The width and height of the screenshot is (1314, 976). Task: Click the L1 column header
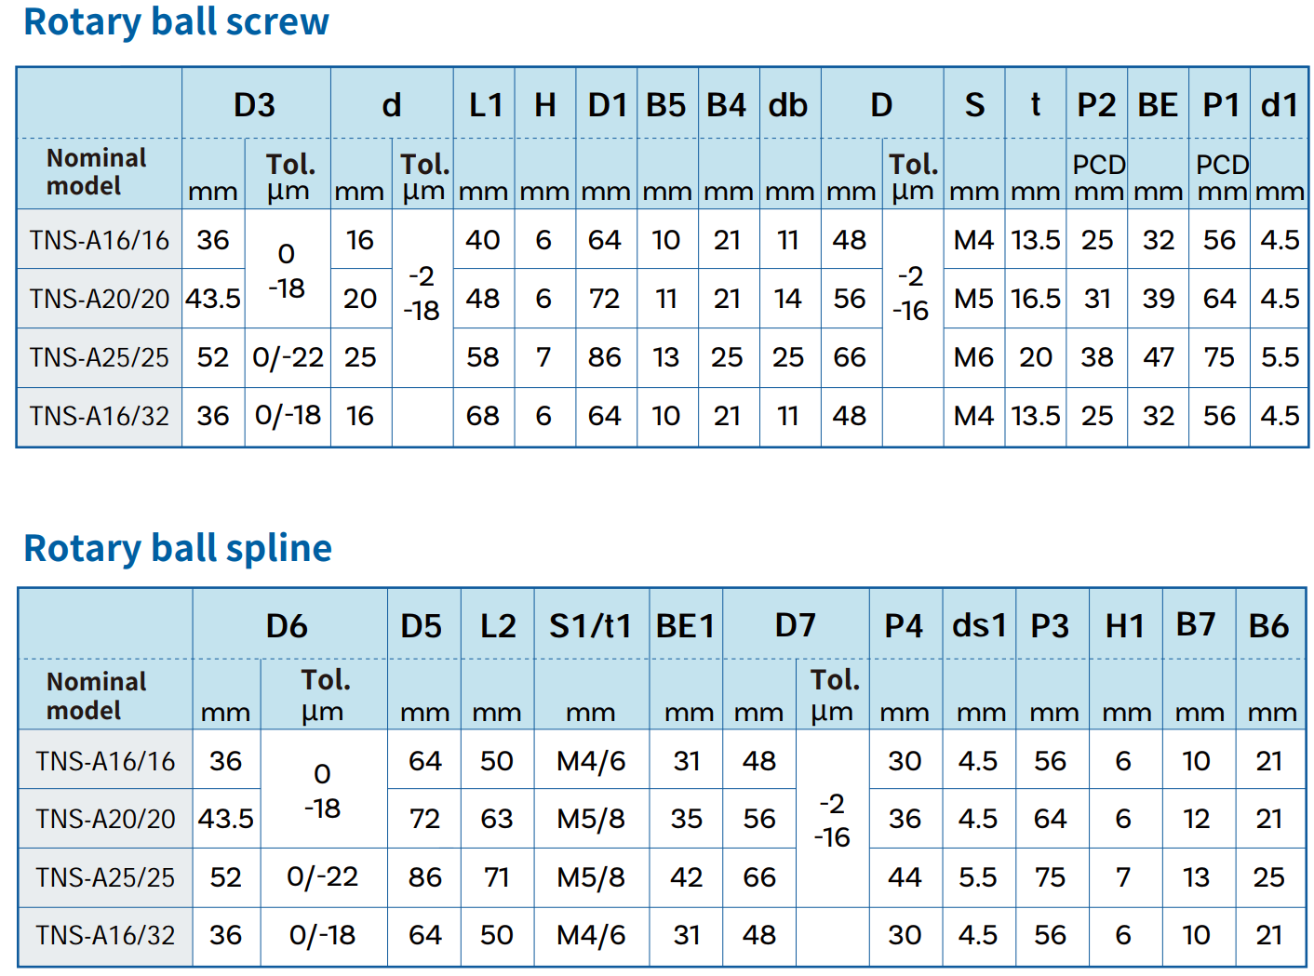coord(485,105)
